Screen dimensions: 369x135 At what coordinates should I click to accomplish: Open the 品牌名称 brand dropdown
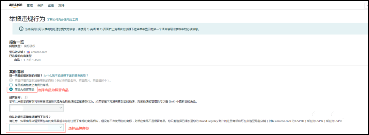[36, 108]
